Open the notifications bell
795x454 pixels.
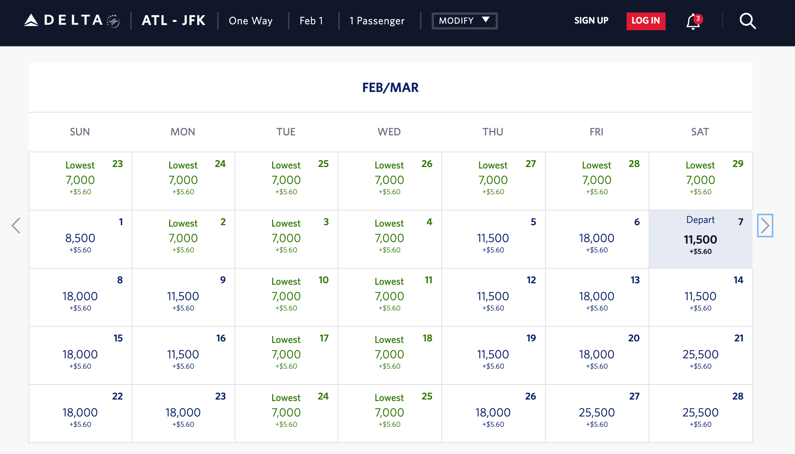(x=693, y=21)
